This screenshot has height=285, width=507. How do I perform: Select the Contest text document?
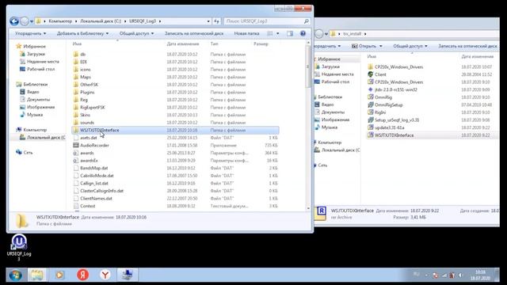coord(87,206)
